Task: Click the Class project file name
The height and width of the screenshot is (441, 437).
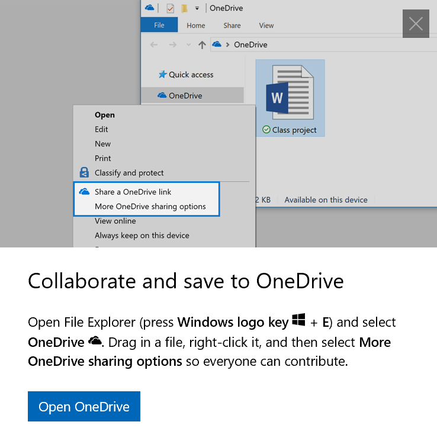Action: point(294,130)
